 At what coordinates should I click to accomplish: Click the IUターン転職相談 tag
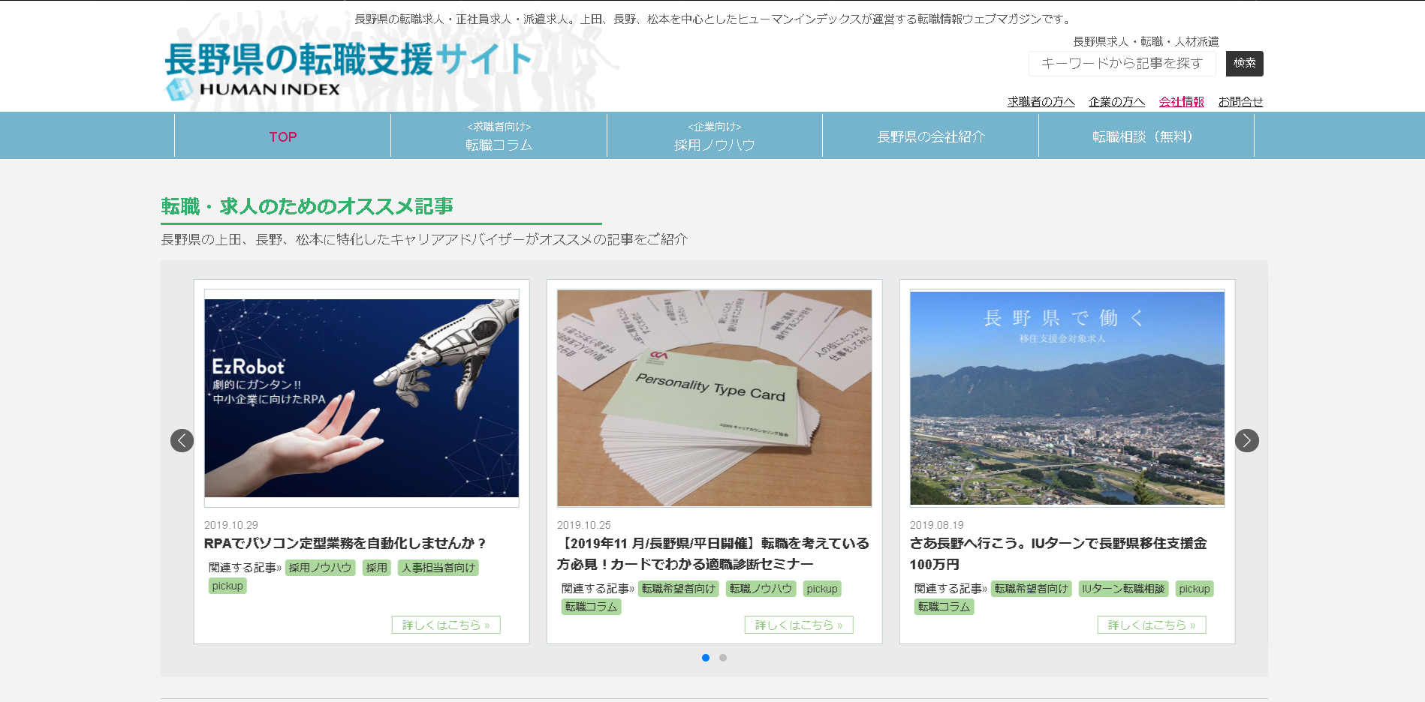[x=1123, y=589]
